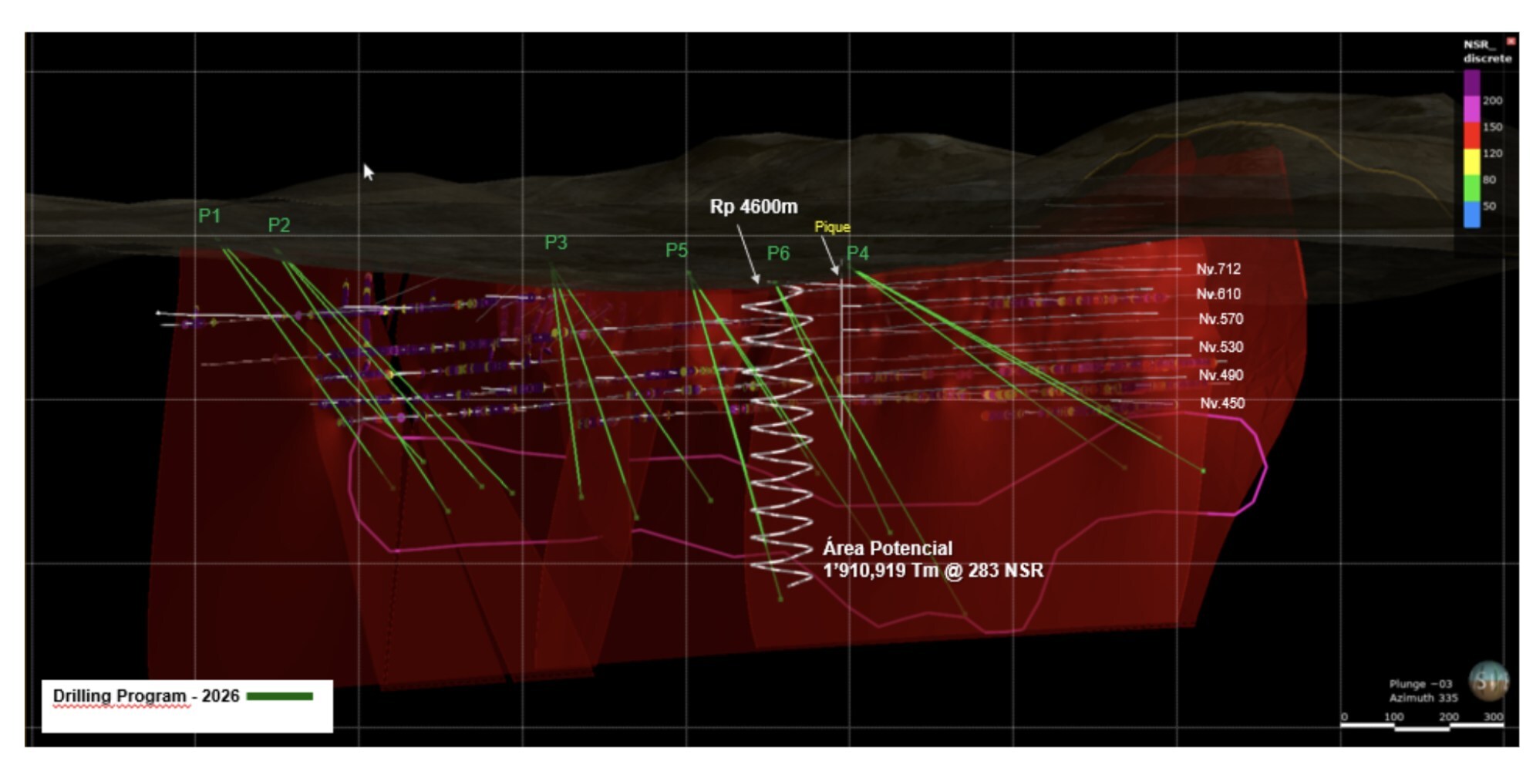The width and height of the screenshot is (1533, 768).
Task: Click the Drilling Program - 2026 legend line
Action: (279, 696)
